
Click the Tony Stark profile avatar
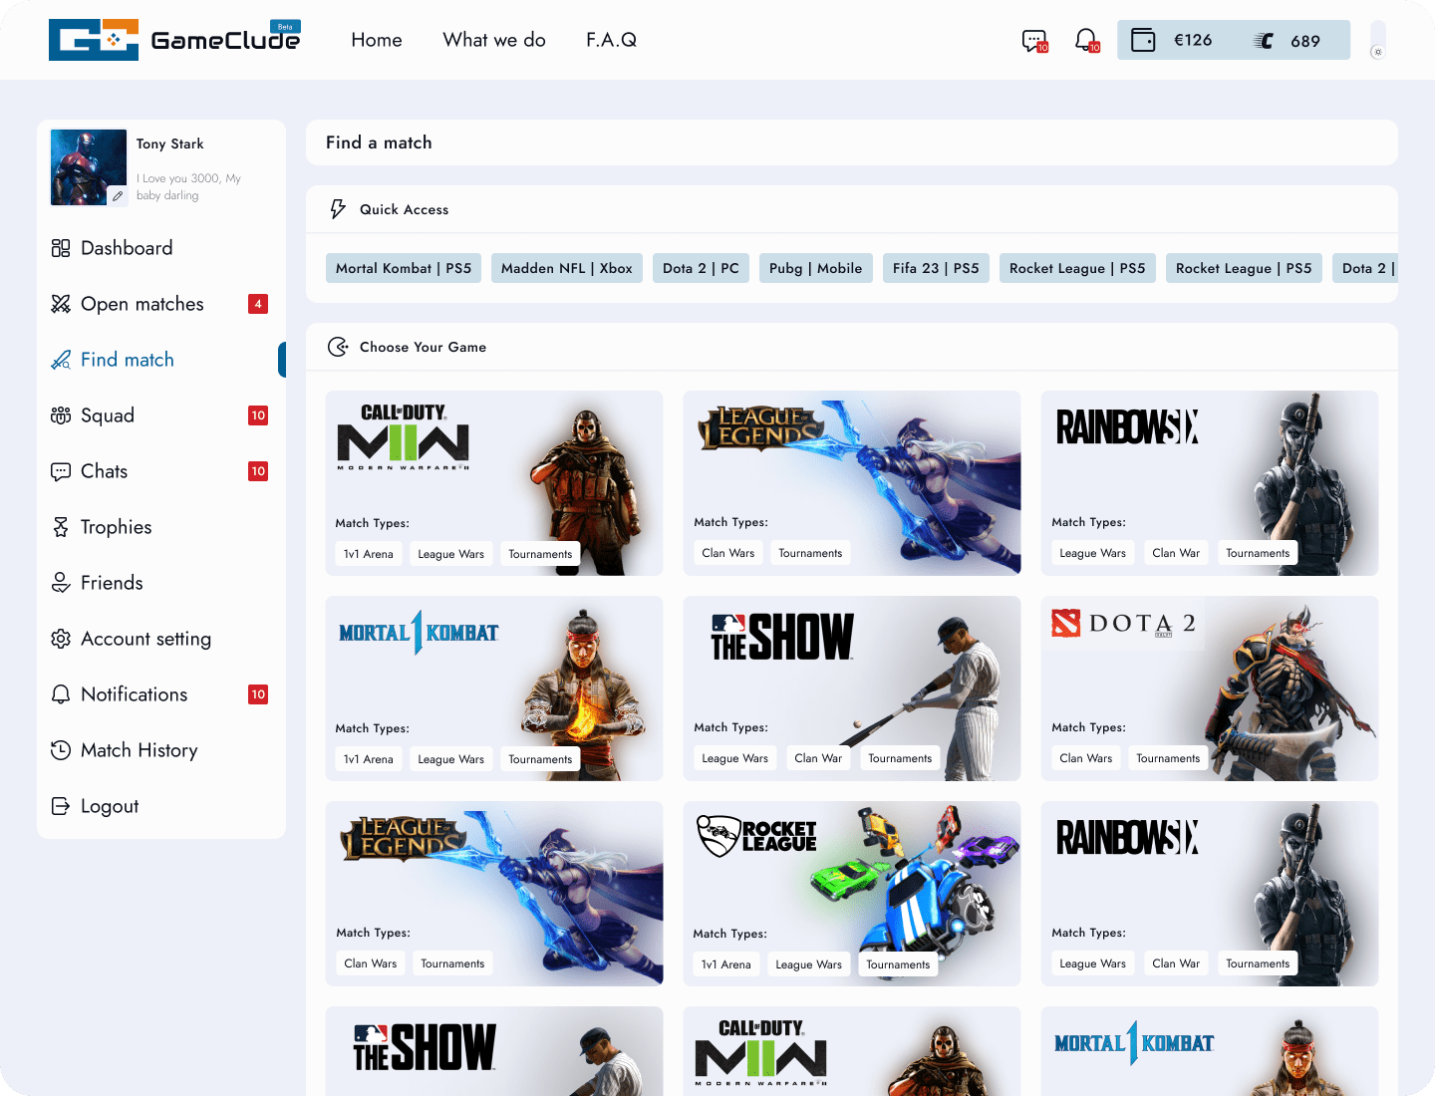coord(89,167)
